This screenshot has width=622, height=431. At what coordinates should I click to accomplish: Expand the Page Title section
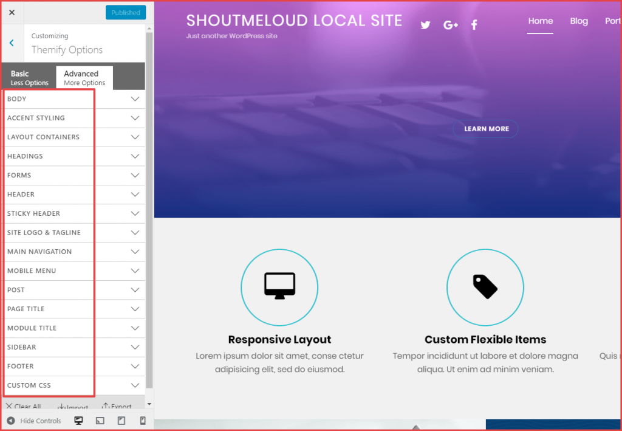pos(73,309)
